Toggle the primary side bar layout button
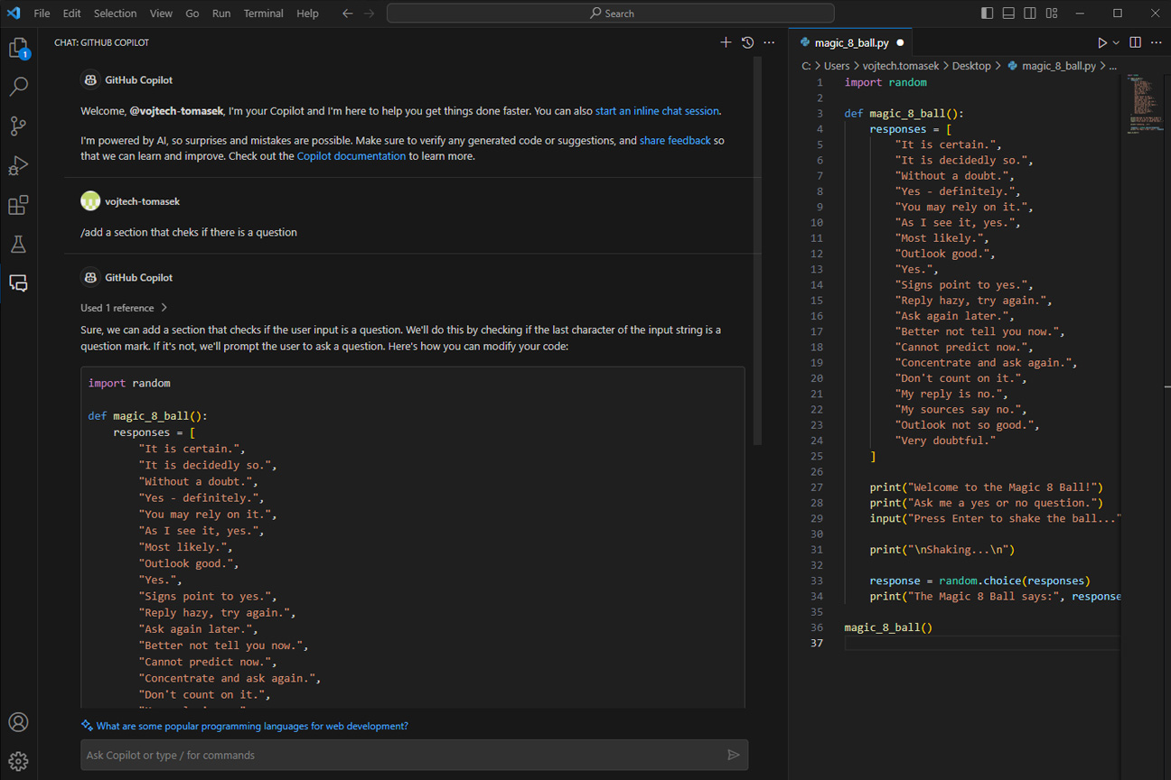This screenshot has width=1171, height=780. pyautogui.click(x=987, y=14)
